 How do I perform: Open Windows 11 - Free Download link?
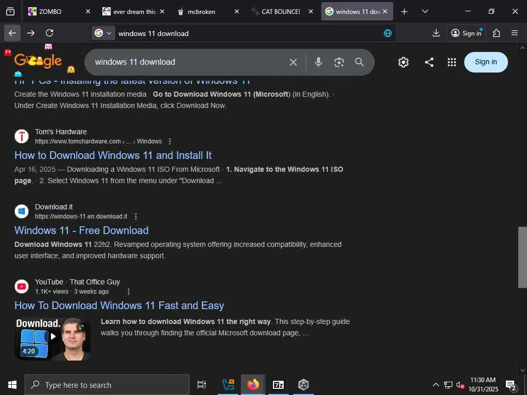coord(81,230)
